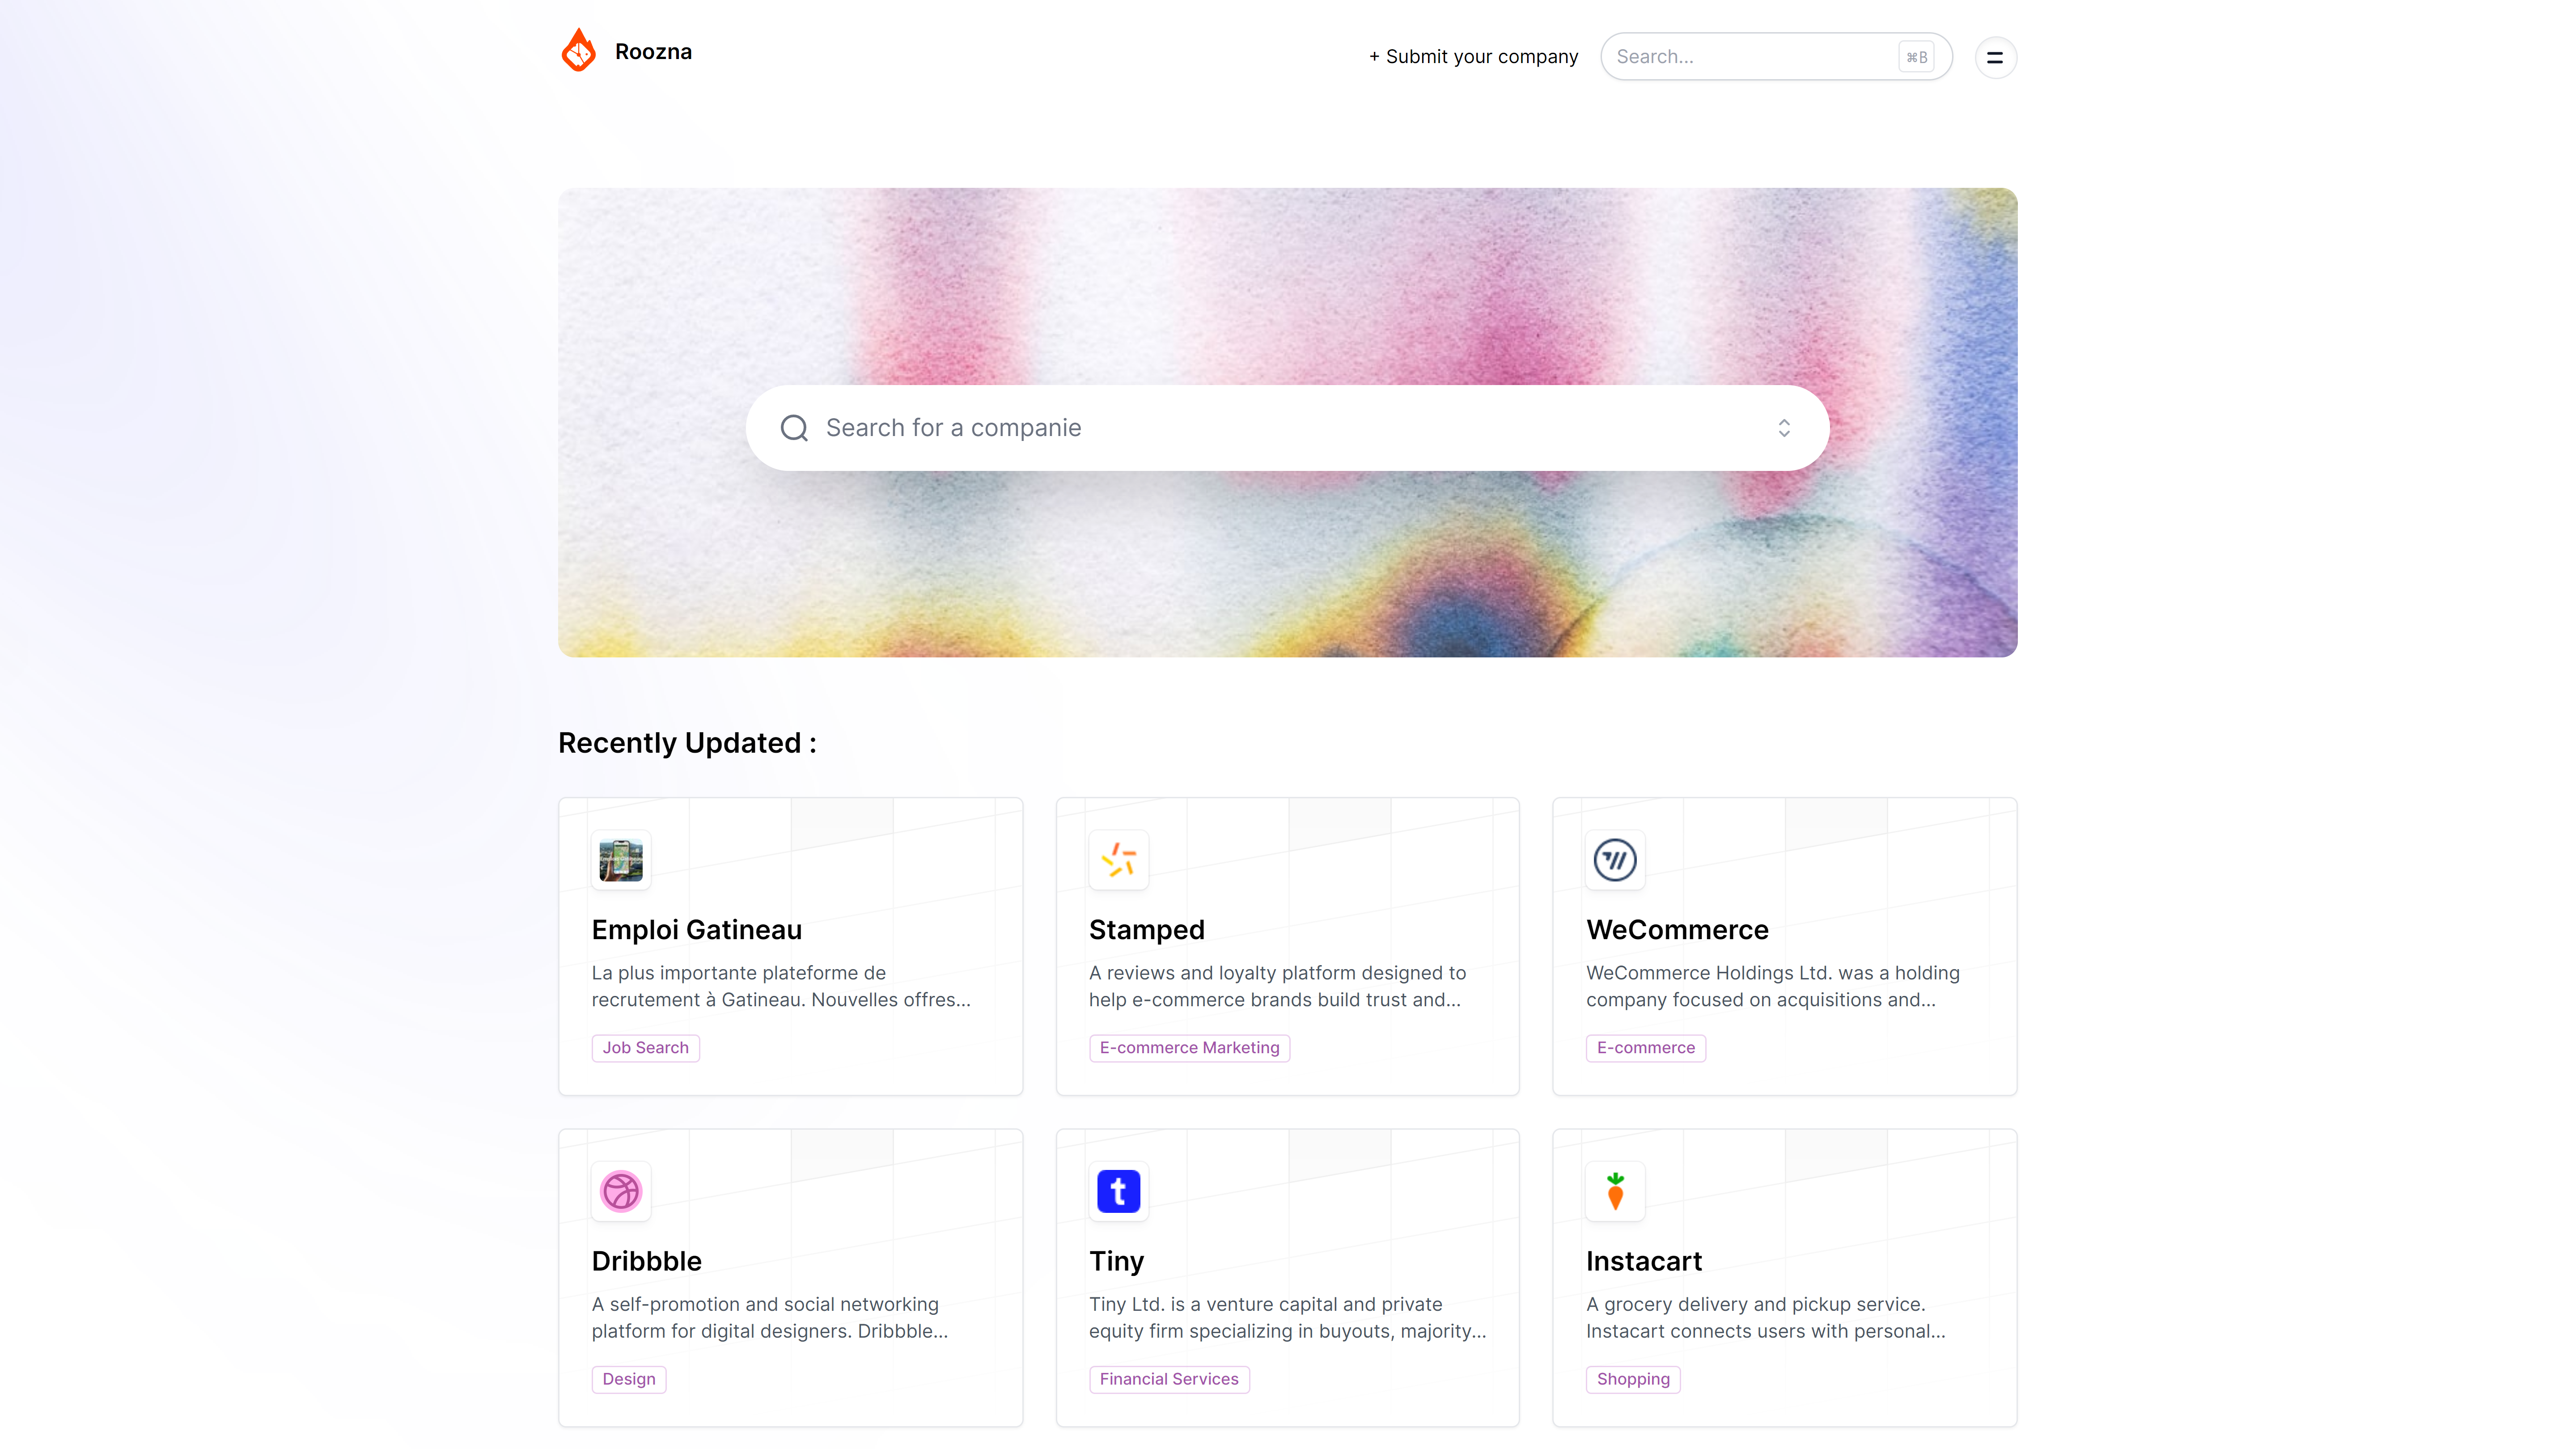Focus the top Search... input field
Image resolution: width=2576 pixels, height=1449 pixels.
tap(1776, 57)
